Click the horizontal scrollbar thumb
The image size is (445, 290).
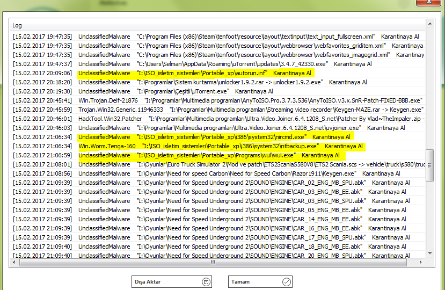(213, 262)
